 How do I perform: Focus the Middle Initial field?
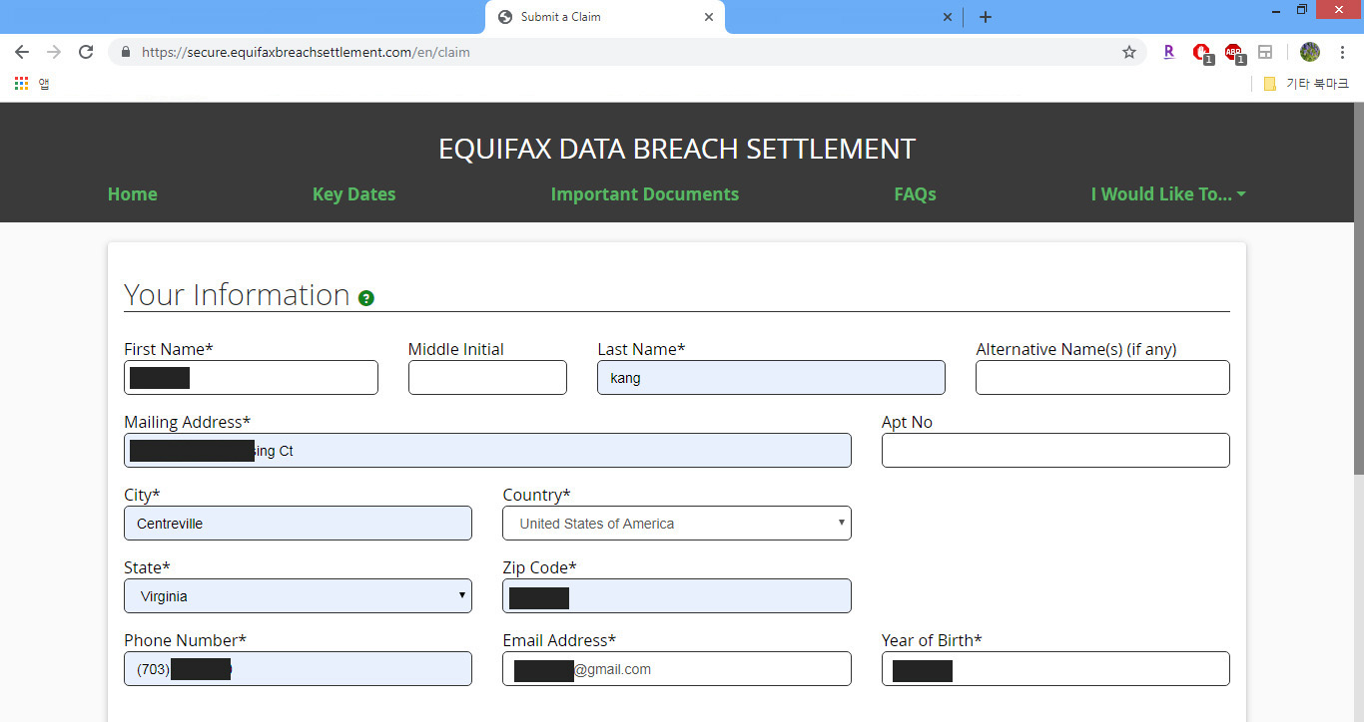coord(487,377)
